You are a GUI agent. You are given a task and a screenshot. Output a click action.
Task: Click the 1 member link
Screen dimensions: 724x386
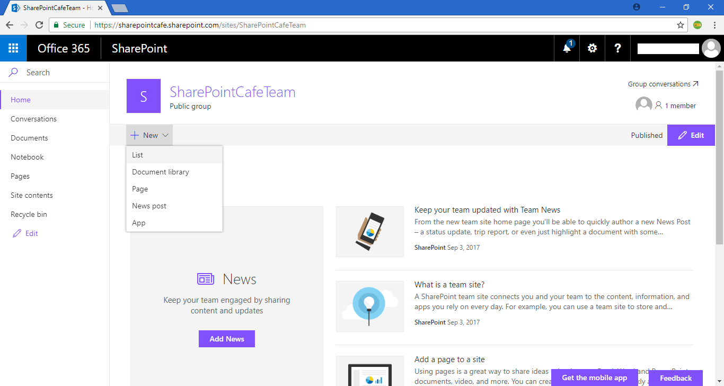click(676, 106)
